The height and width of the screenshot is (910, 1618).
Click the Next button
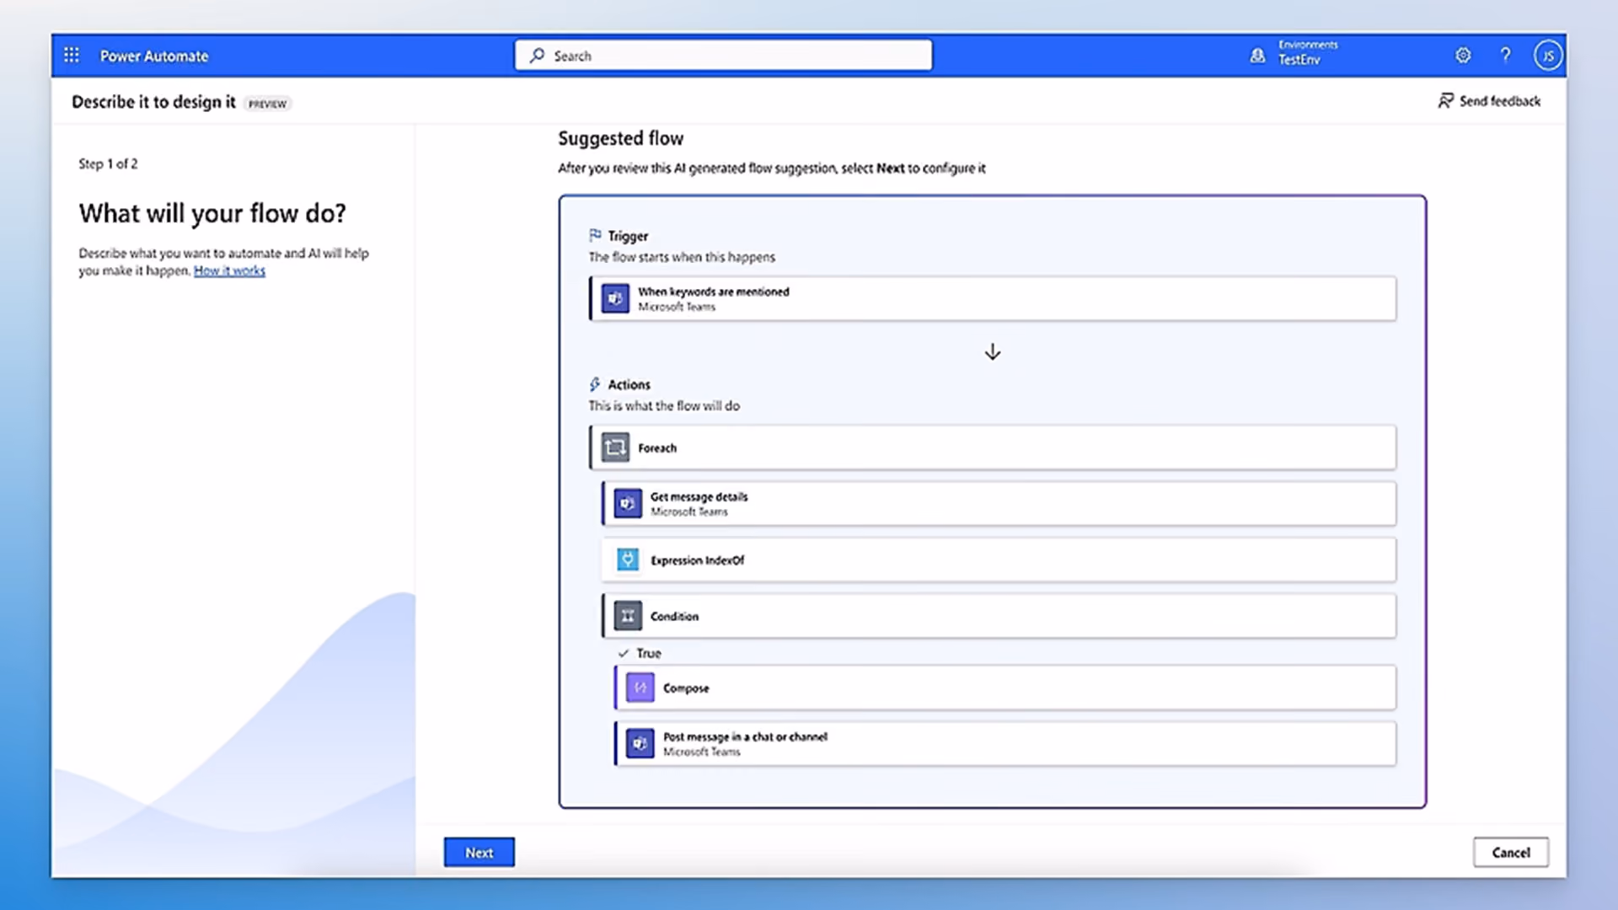coord(480,852)
